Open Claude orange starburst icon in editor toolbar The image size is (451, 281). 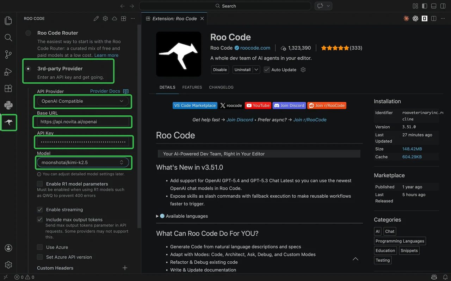point(406,19)
